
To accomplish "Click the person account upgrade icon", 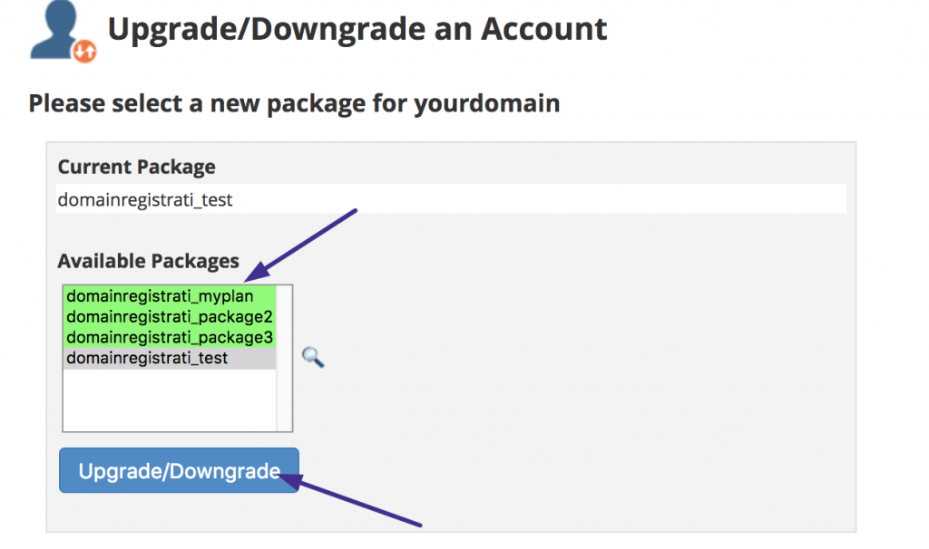I will (56, 27).
